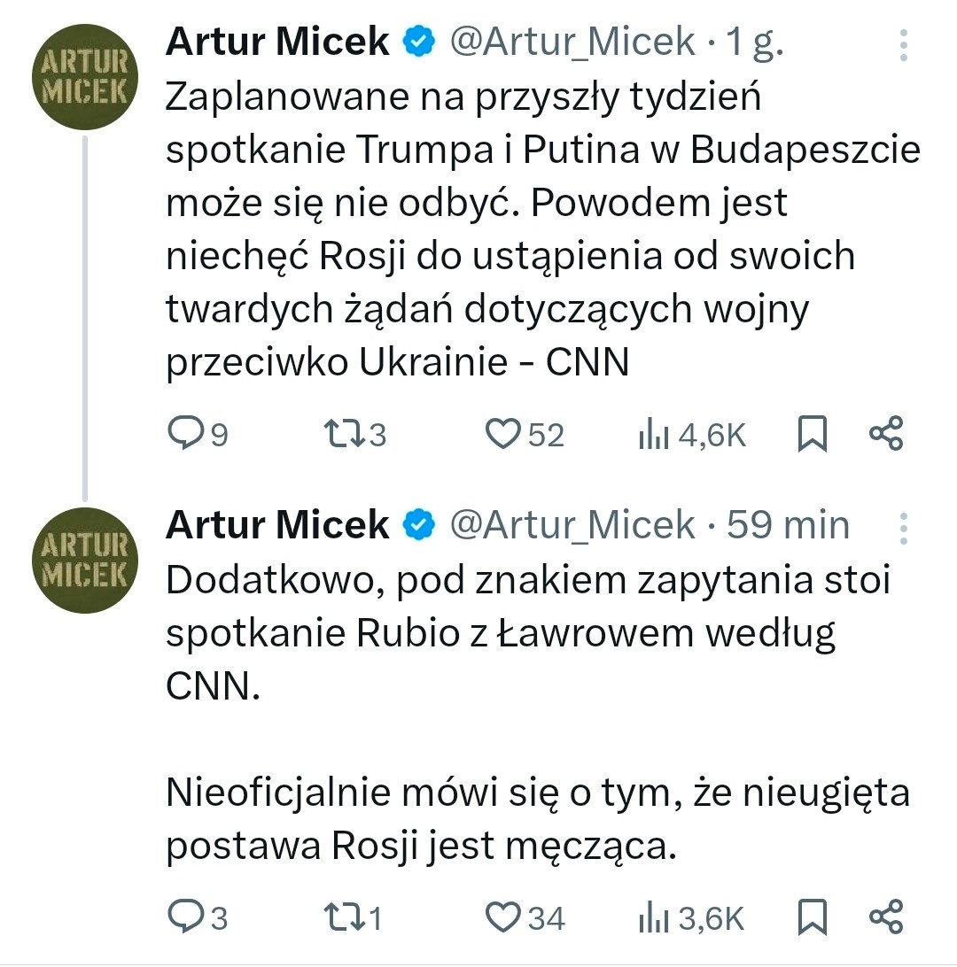Share the second tweet about Ławrow
The height and width of the screenshot is (967, 957).
coord(885,917)
